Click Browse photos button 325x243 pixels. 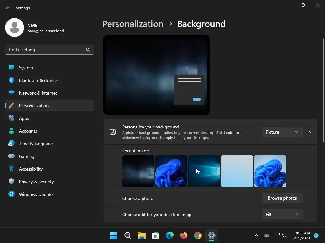pos(282,198)
